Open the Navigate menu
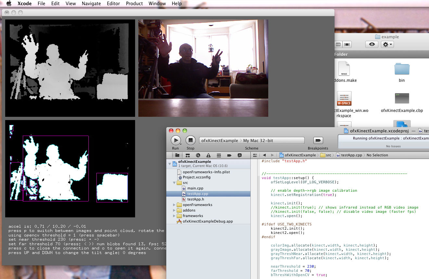 [x=91, y=4]
